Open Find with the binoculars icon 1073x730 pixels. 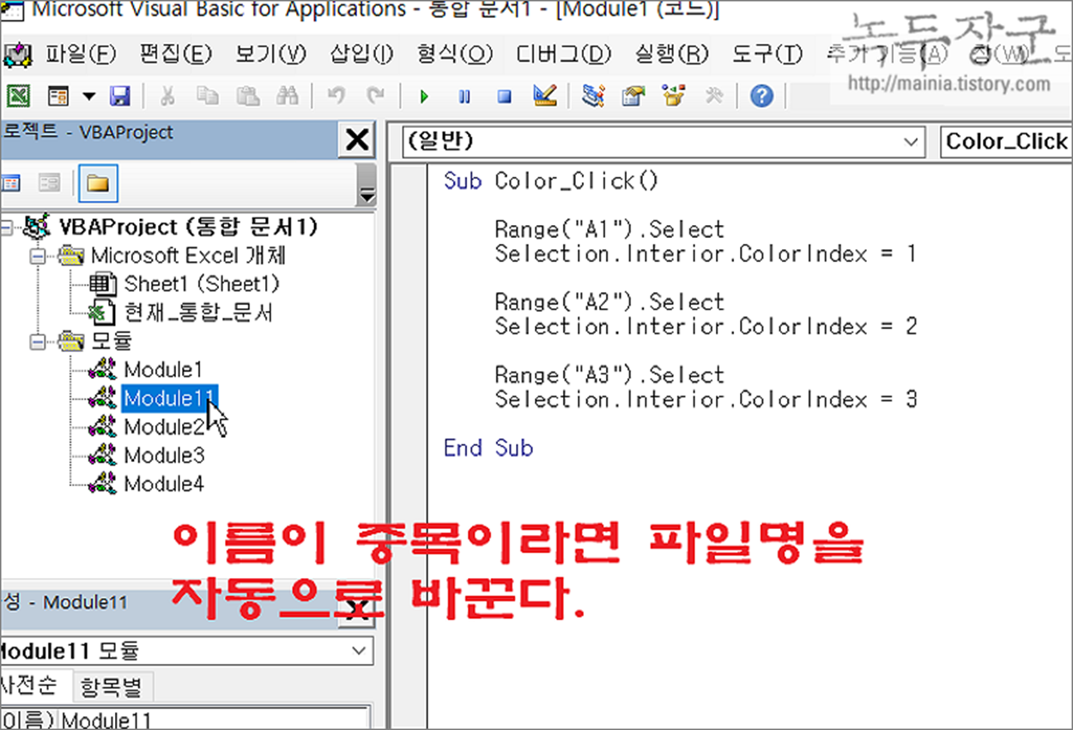tap(288, 95)
